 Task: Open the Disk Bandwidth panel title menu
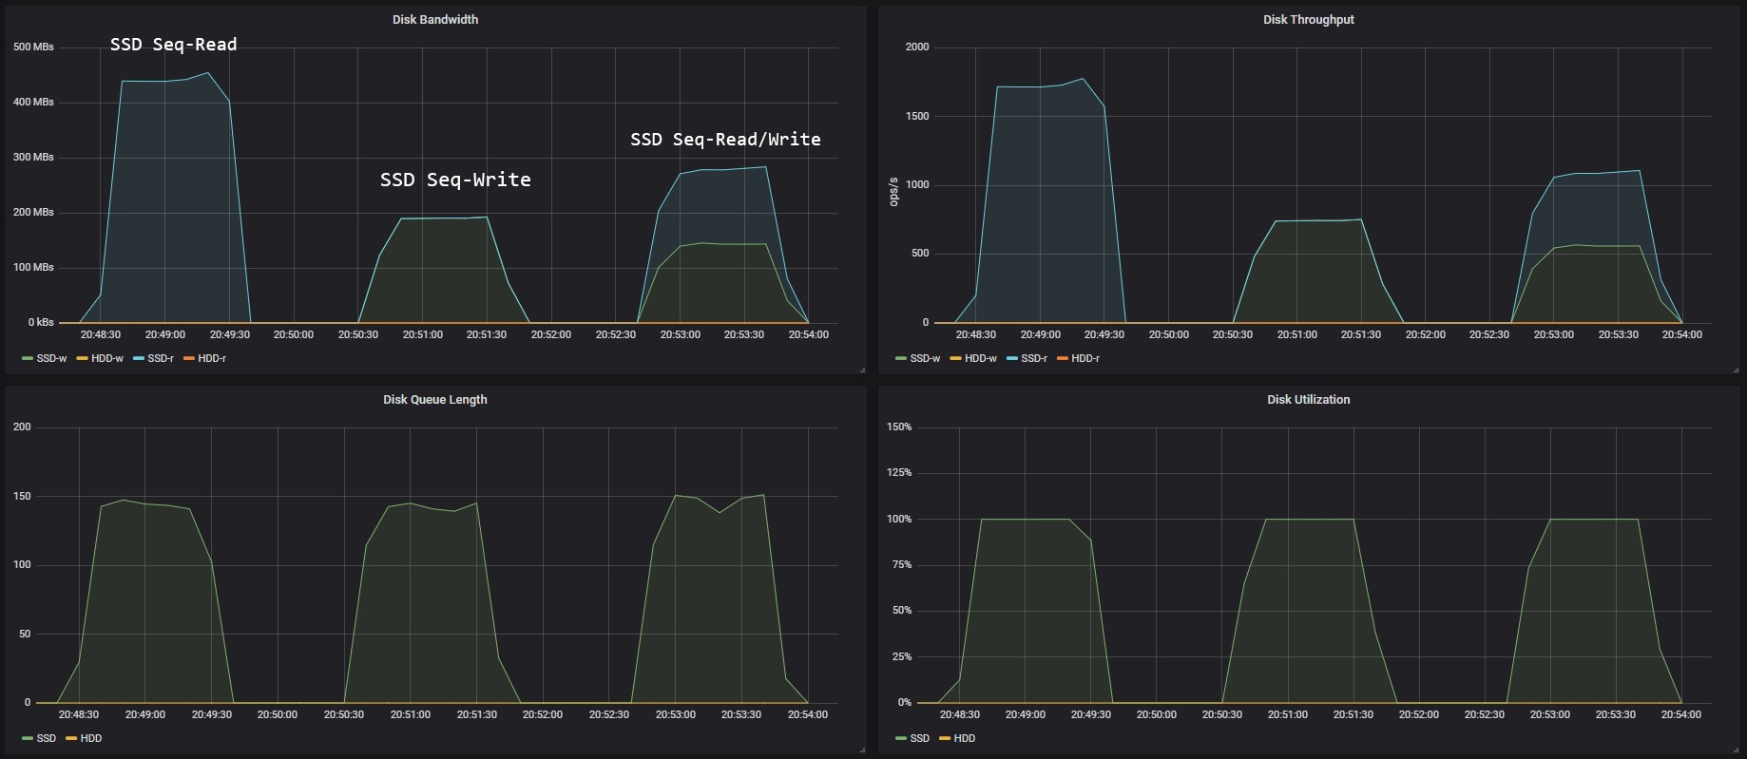434,20
